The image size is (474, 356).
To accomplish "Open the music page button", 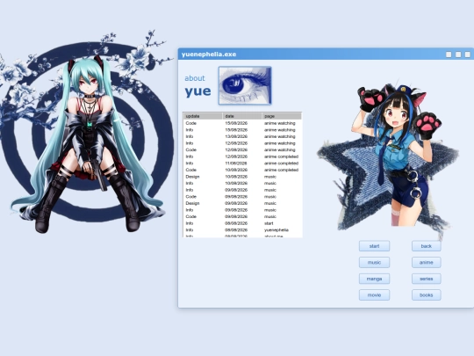I will (x=374, y=262).
